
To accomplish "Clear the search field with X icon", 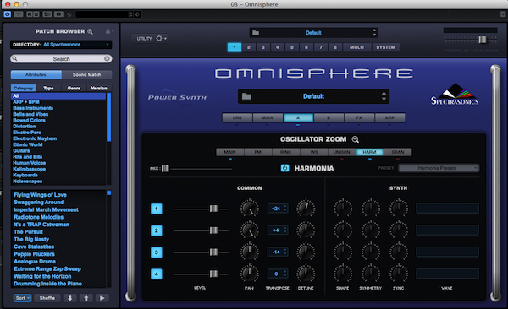I will coord(107,58).
